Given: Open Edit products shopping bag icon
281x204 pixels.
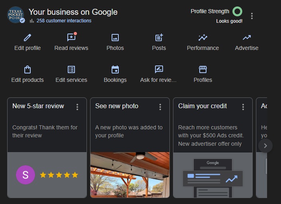Looking at the screenshot, I should (27, 70).
